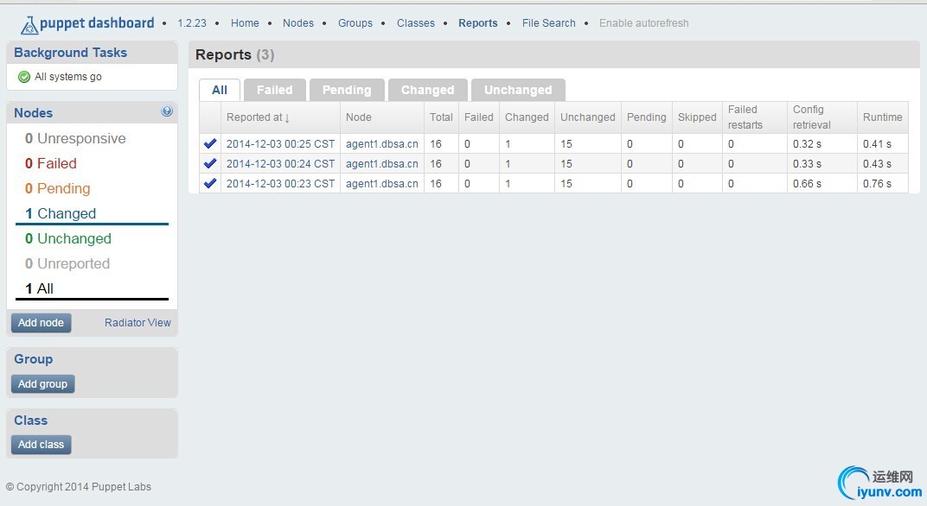
Task: Show the 1 Changed nodes in sidebar
Action: 61,213
